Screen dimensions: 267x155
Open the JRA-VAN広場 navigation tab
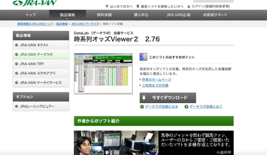(x=178, y=15)
